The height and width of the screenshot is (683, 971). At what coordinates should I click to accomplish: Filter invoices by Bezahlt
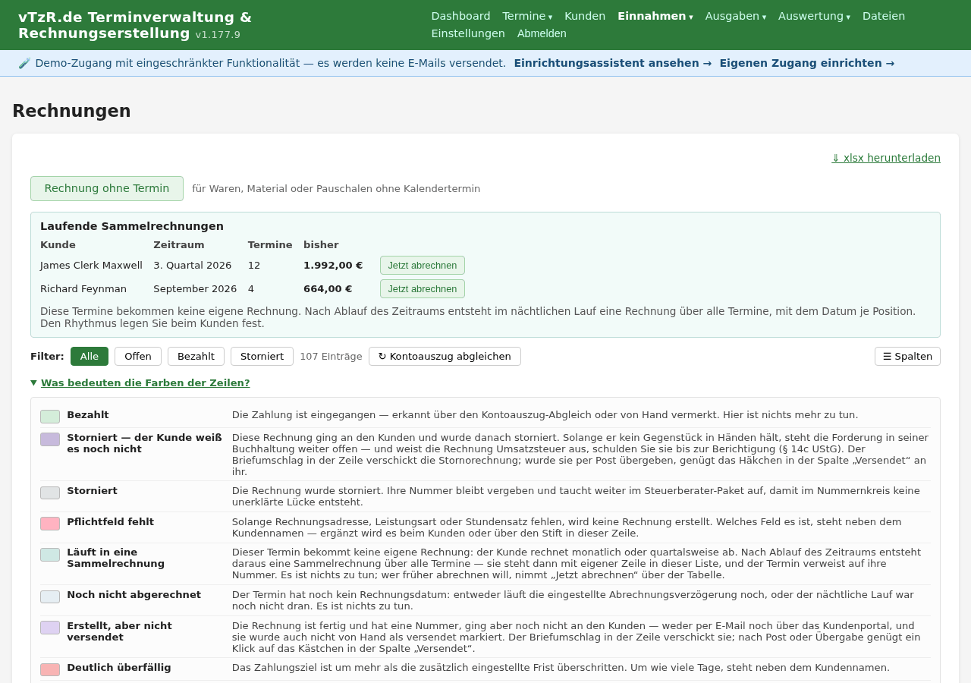pyautogui.click(x=196, y=356)
